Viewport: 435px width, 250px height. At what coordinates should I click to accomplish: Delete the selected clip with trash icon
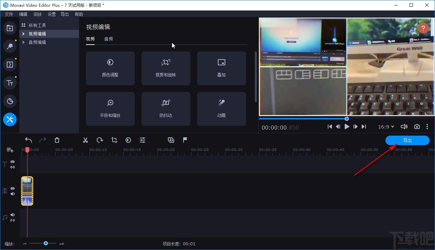57,140
